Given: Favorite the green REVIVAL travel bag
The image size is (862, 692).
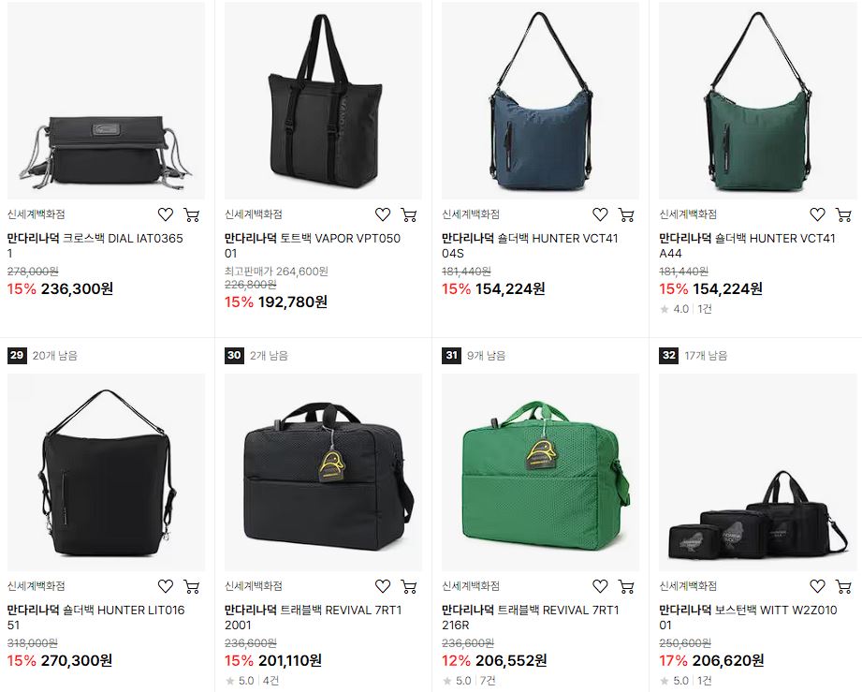Looking at the screenshot, I should coord(600,586).
